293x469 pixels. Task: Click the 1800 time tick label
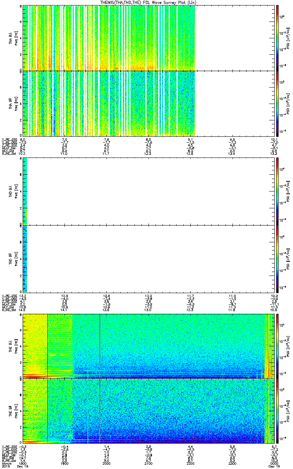click(x=23, y=464)
